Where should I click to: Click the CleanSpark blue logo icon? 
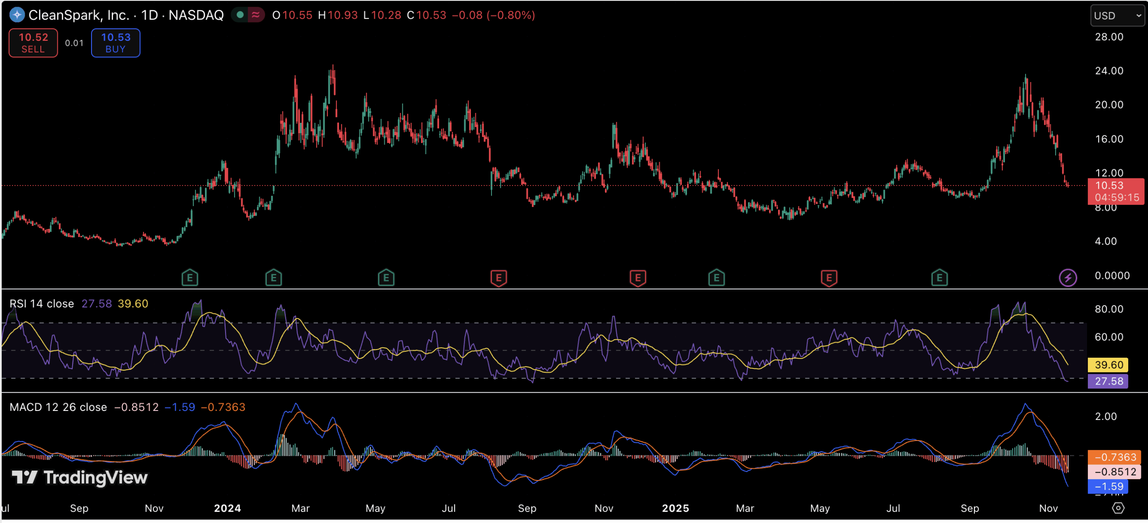click(17, 15)
